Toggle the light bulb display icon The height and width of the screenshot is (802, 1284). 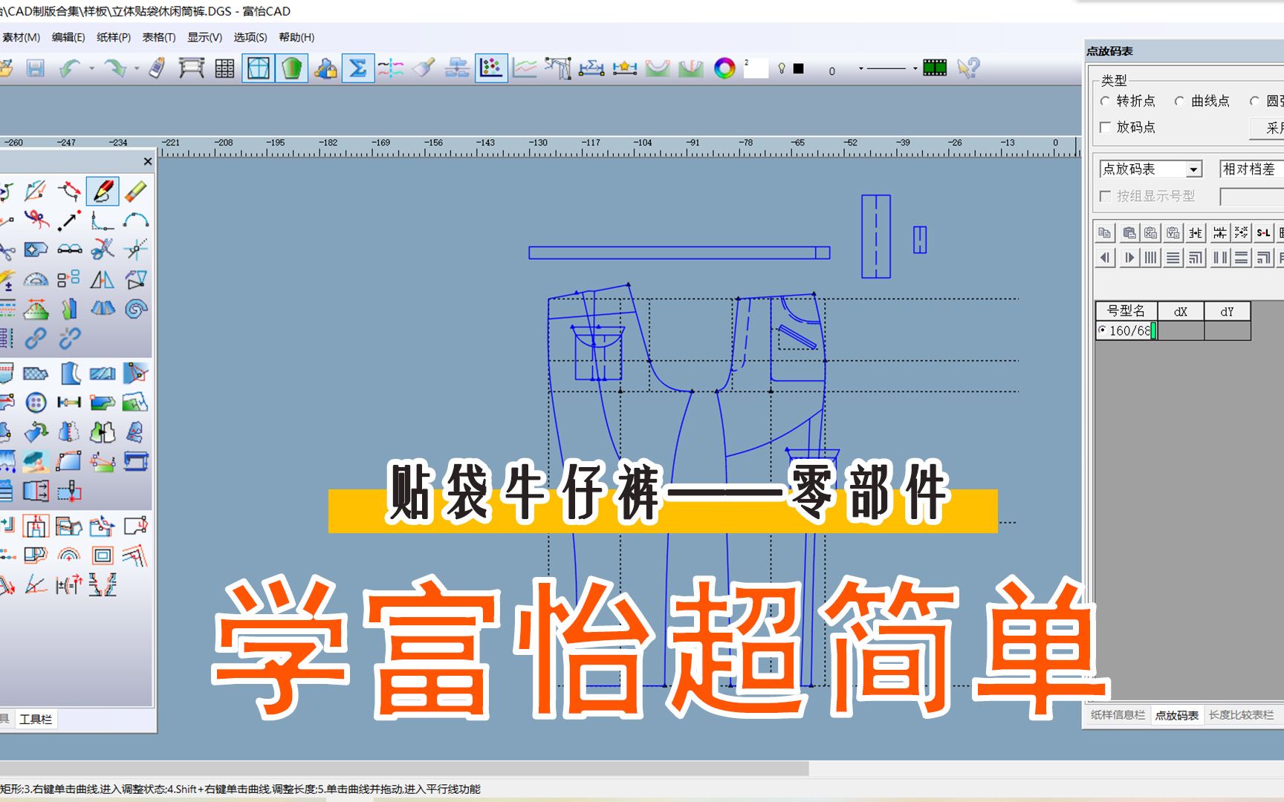point(782,68)
